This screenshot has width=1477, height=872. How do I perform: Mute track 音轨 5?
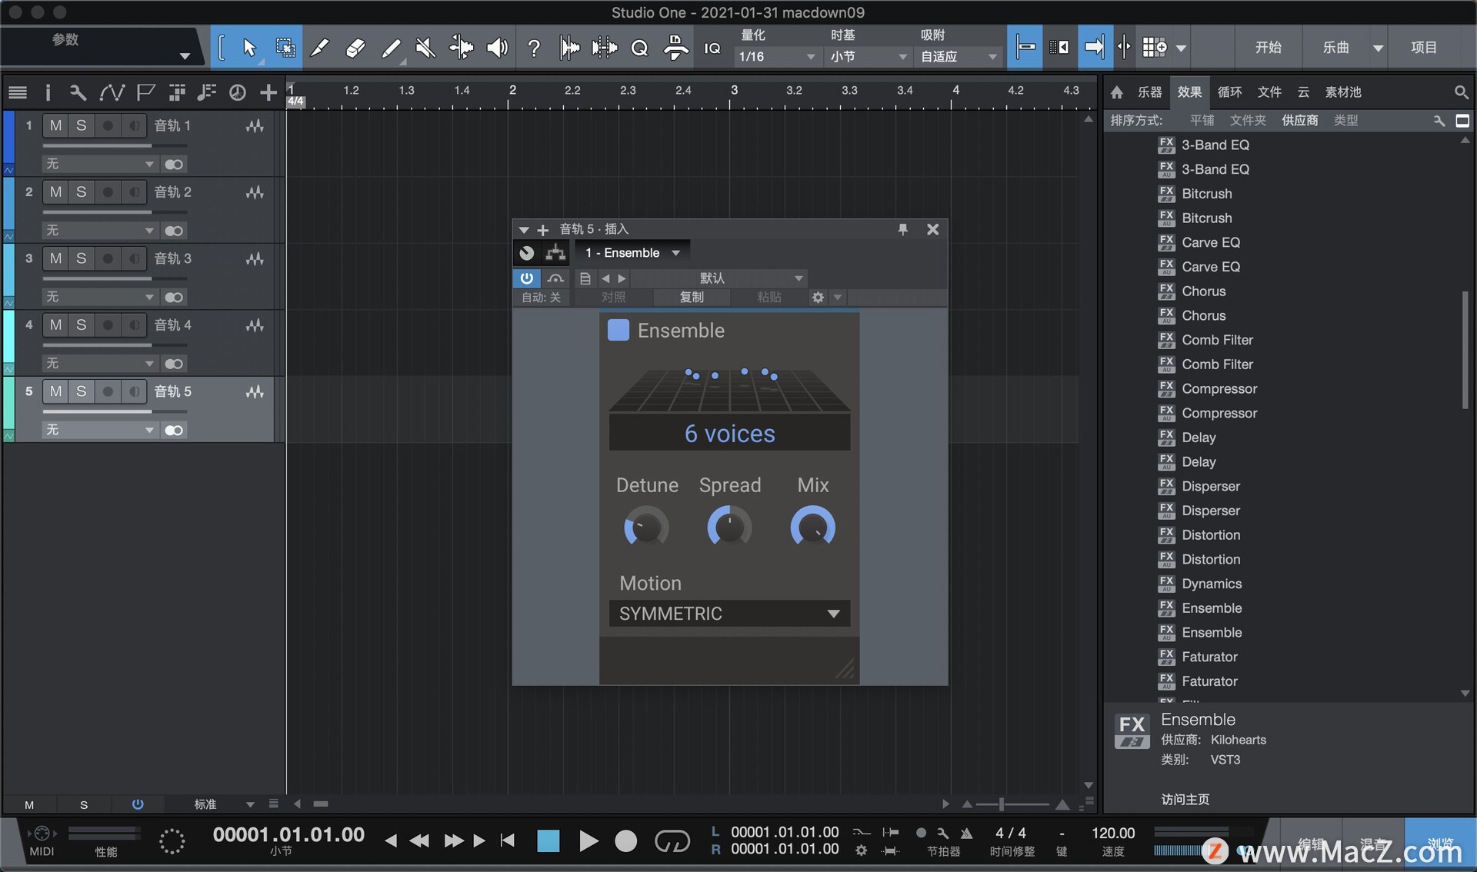[x=55, y=391]
